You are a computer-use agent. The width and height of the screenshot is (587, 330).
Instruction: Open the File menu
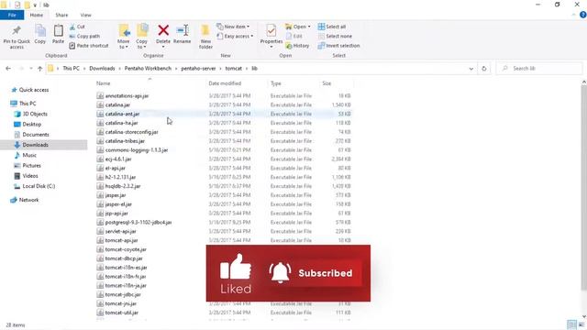(x=12, y=16)
